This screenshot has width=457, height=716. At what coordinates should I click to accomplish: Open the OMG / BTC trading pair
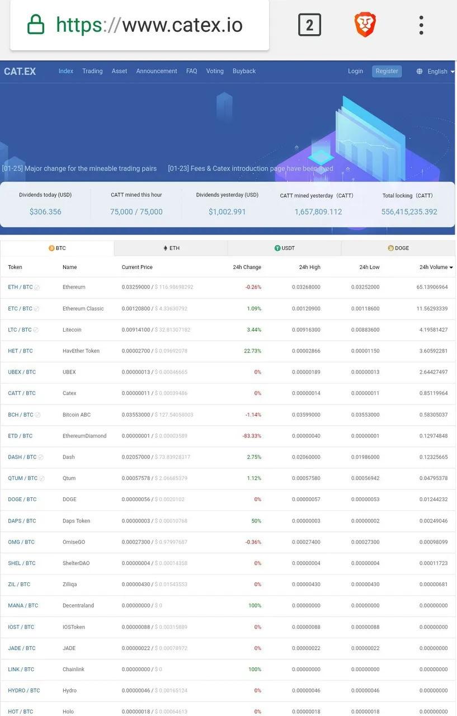coord(21,542)
